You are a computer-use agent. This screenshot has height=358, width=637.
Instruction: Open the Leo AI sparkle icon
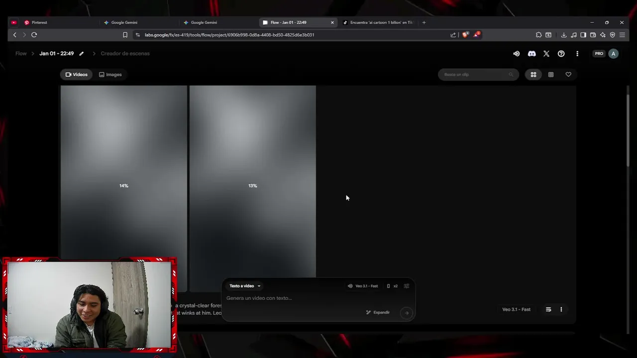coord(603,35)
